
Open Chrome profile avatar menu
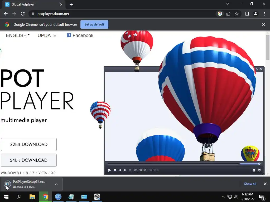tap(256, 14)
